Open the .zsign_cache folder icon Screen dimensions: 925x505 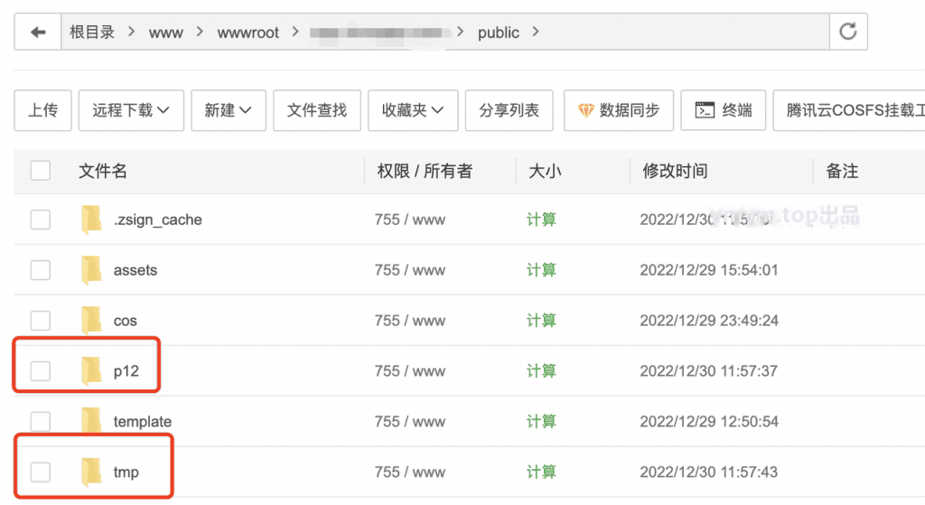(x=91, y=220)
